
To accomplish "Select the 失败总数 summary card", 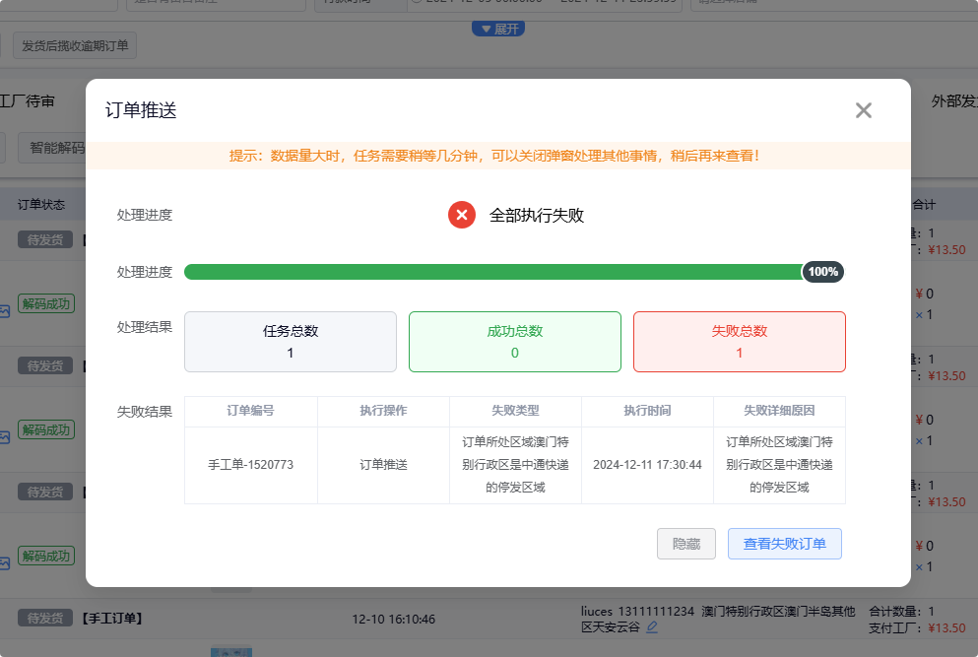I will click(x=739, y=342).
